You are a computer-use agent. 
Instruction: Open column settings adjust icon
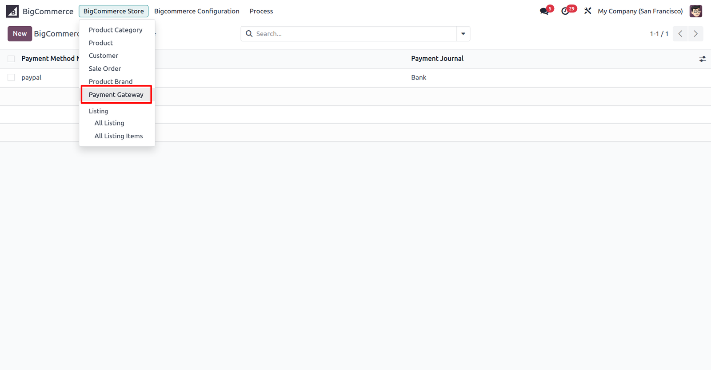[x=703, y=59]
